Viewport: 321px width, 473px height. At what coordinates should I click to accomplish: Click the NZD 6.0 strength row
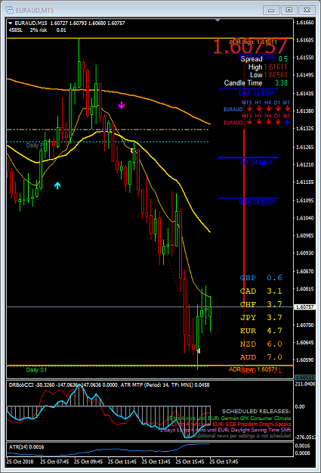(261, 344)
